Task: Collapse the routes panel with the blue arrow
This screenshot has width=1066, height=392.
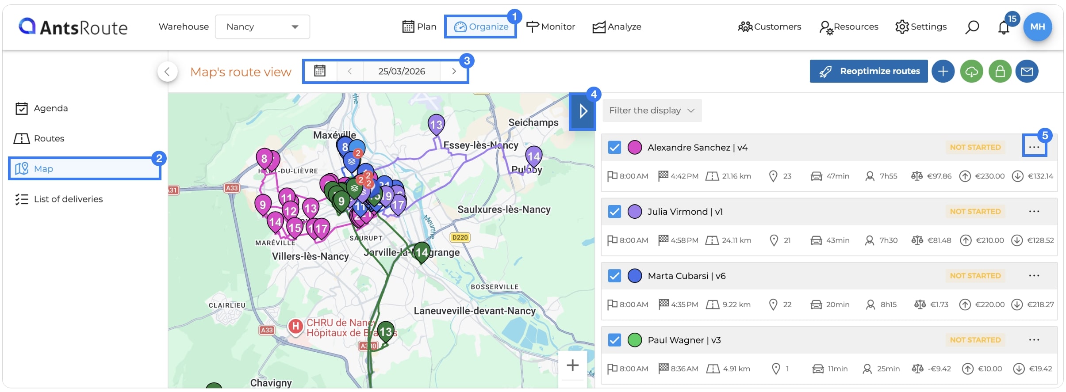Action: pos(583,111)
